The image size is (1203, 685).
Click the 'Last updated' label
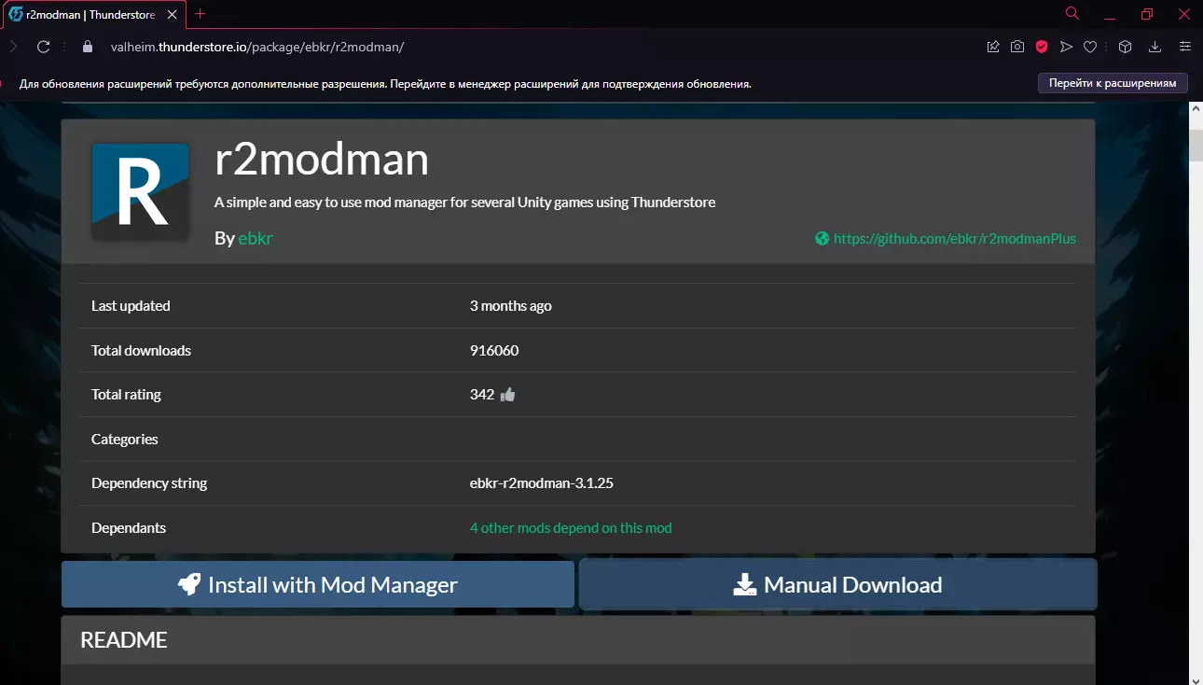click(x=131, y=306)
